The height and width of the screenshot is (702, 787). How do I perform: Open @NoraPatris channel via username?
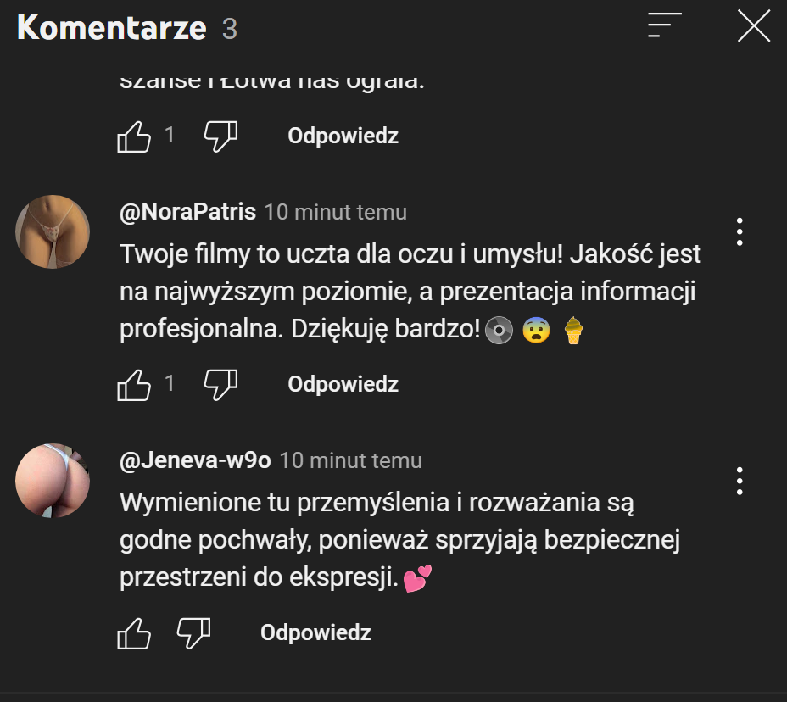point(187,212)
